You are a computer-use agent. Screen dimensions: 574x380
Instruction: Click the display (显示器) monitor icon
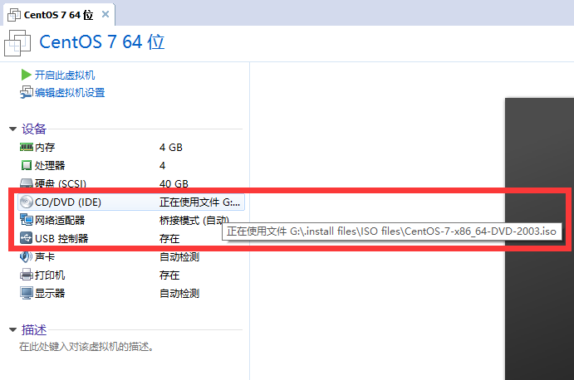pos(27,294)
